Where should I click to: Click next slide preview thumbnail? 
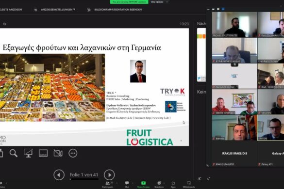click(x=201, y=55)
